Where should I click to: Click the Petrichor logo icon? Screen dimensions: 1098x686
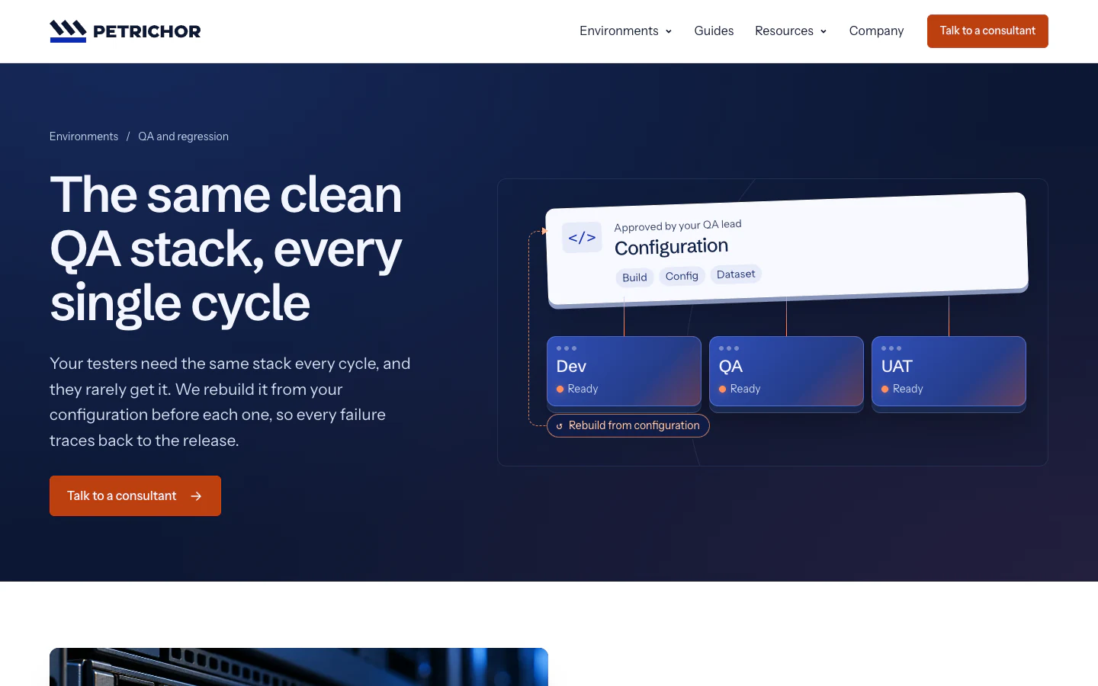(x=68, y=31)
